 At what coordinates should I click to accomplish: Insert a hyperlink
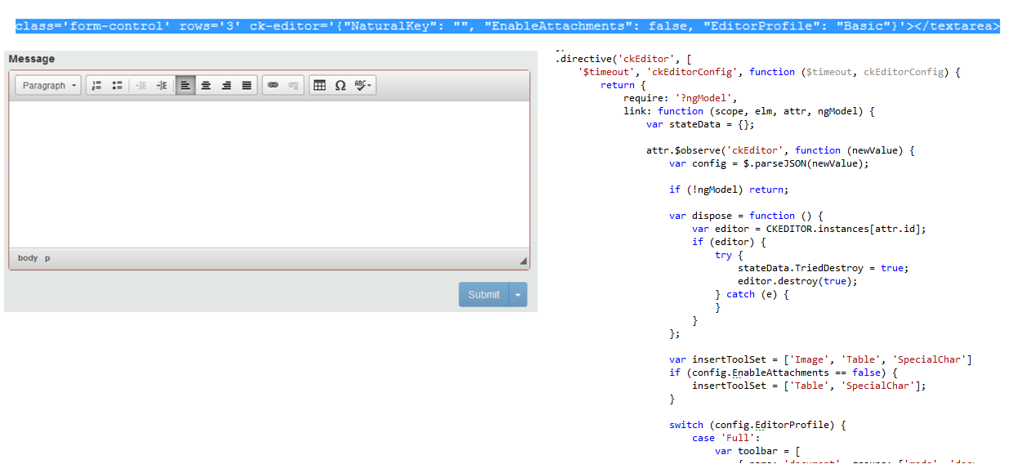273,85
